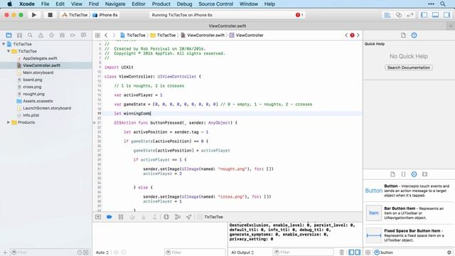Viewport: 455px width, 256px height.
Task: Toggle breakpoints activation
Action: pos(109,217)
